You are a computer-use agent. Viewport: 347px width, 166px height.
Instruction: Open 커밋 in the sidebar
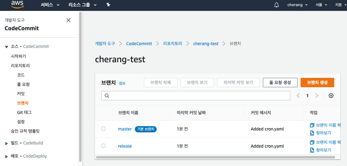tap(21, 94)
